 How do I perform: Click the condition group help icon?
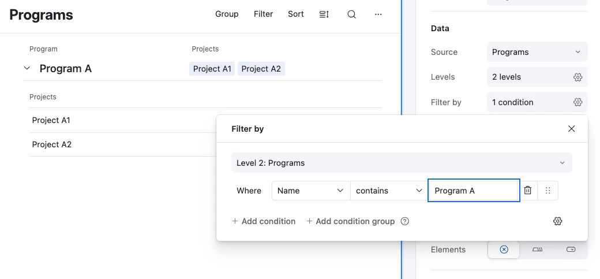point(405,221)
